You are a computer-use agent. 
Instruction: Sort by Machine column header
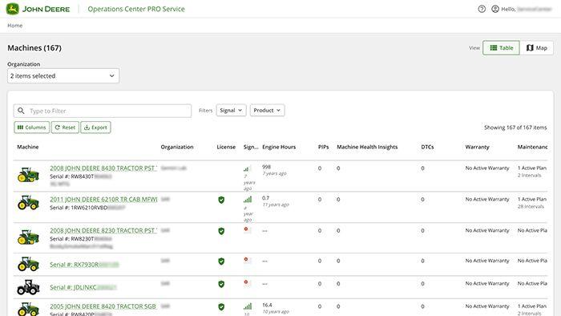click(28, 147)
